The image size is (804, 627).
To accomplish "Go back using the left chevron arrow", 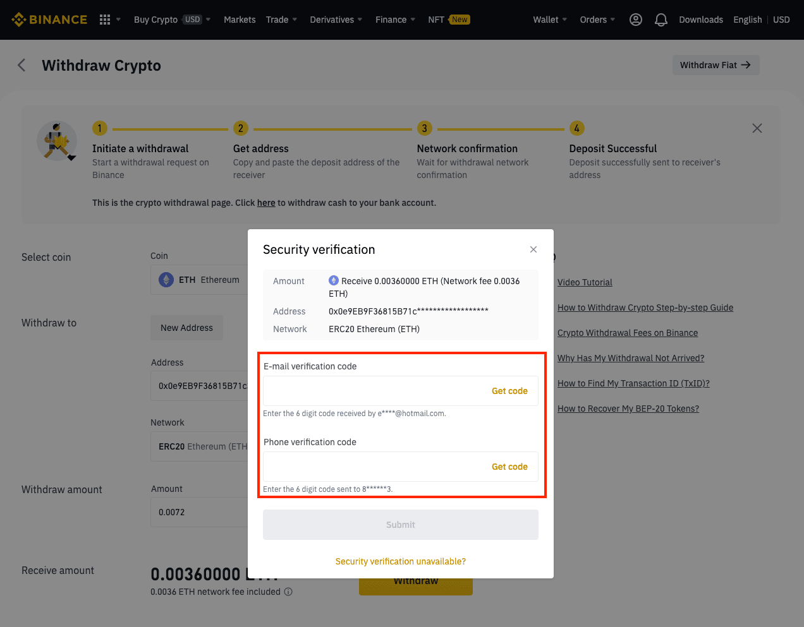I will coord(21,65).
